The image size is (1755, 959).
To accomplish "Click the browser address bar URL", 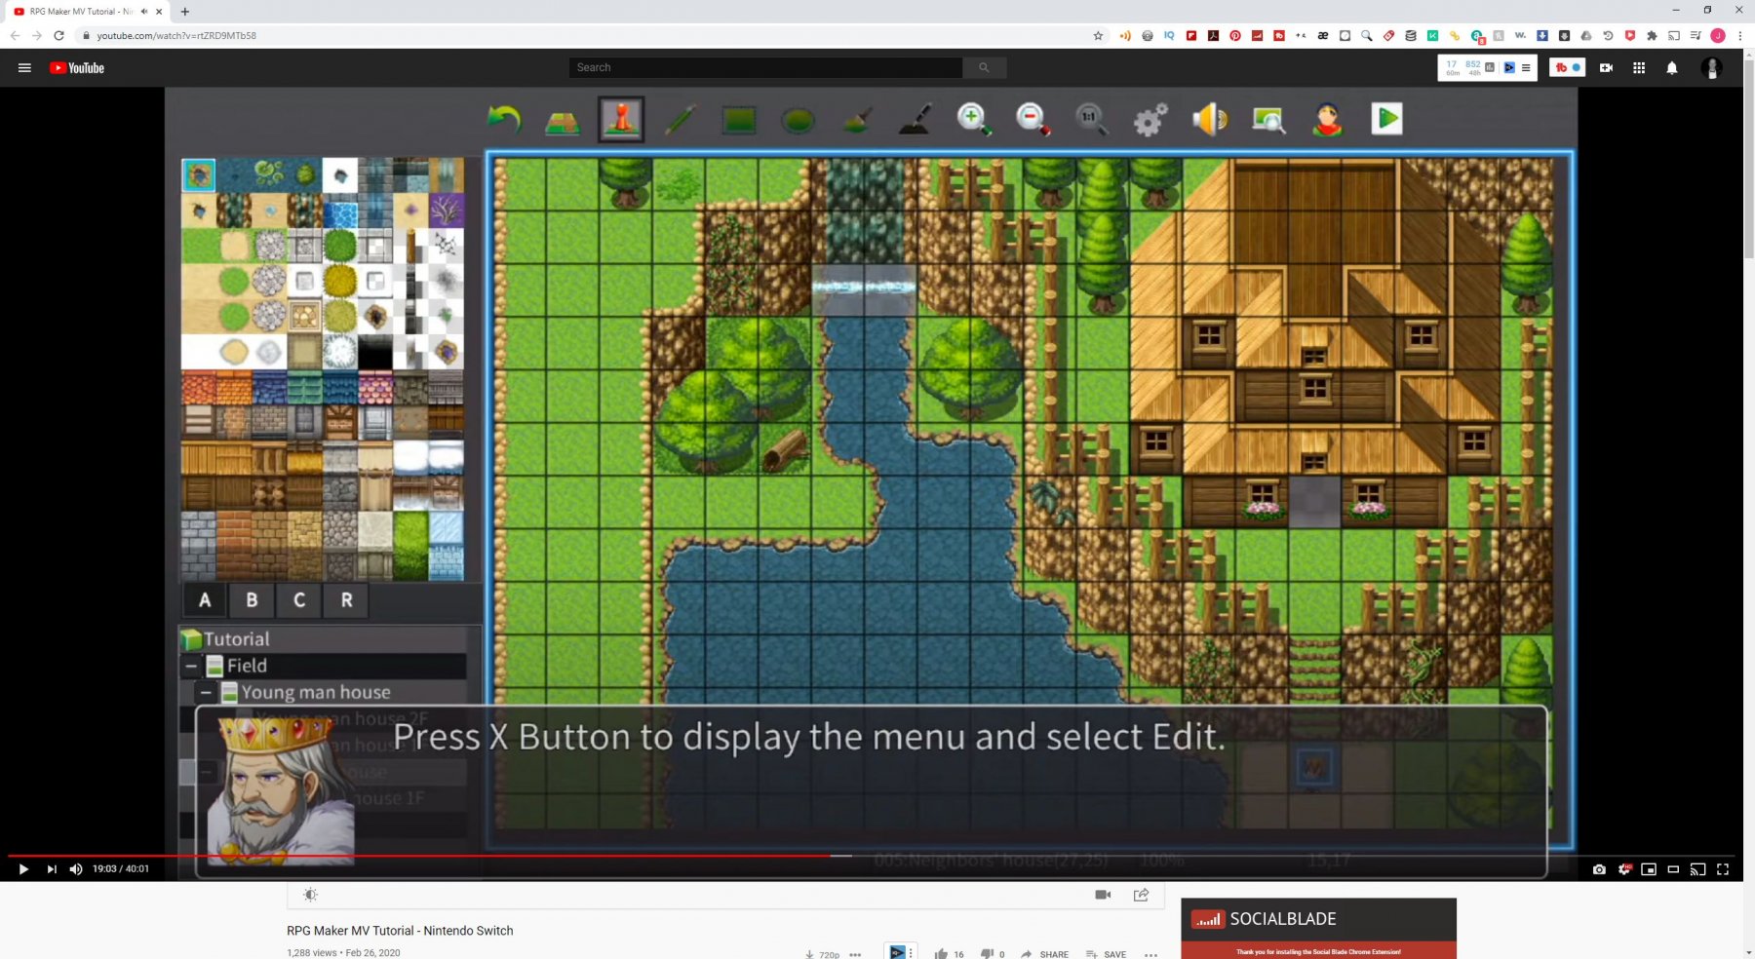I will click(x=176, y=35).
